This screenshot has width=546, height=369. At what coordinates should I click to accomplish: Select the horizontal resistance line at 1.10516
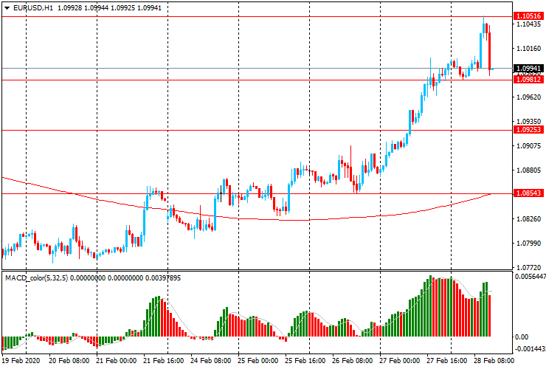click(257, 16)
